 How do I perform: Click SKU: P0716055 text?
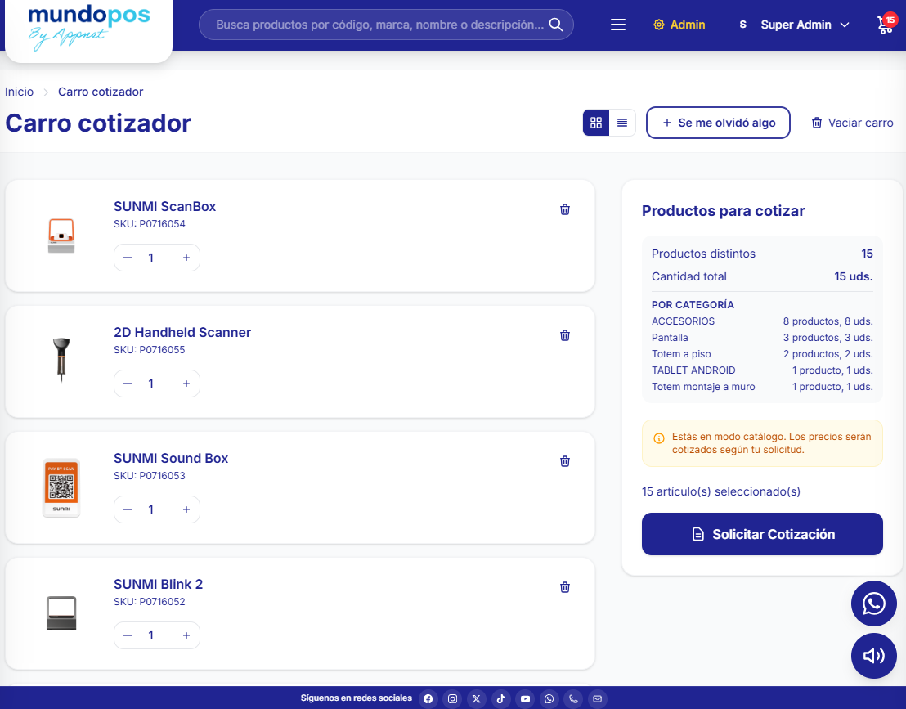149,349
